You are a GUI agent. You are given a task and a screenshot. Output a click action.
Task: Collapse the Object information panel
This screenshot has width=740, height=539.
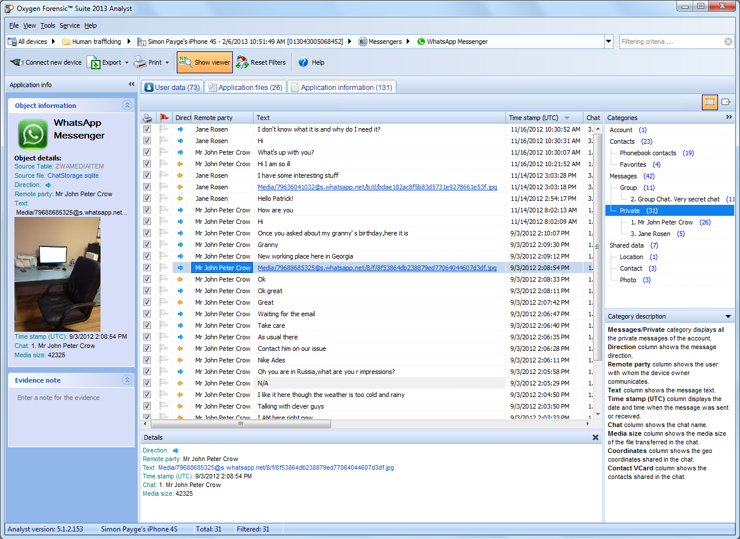127,106
